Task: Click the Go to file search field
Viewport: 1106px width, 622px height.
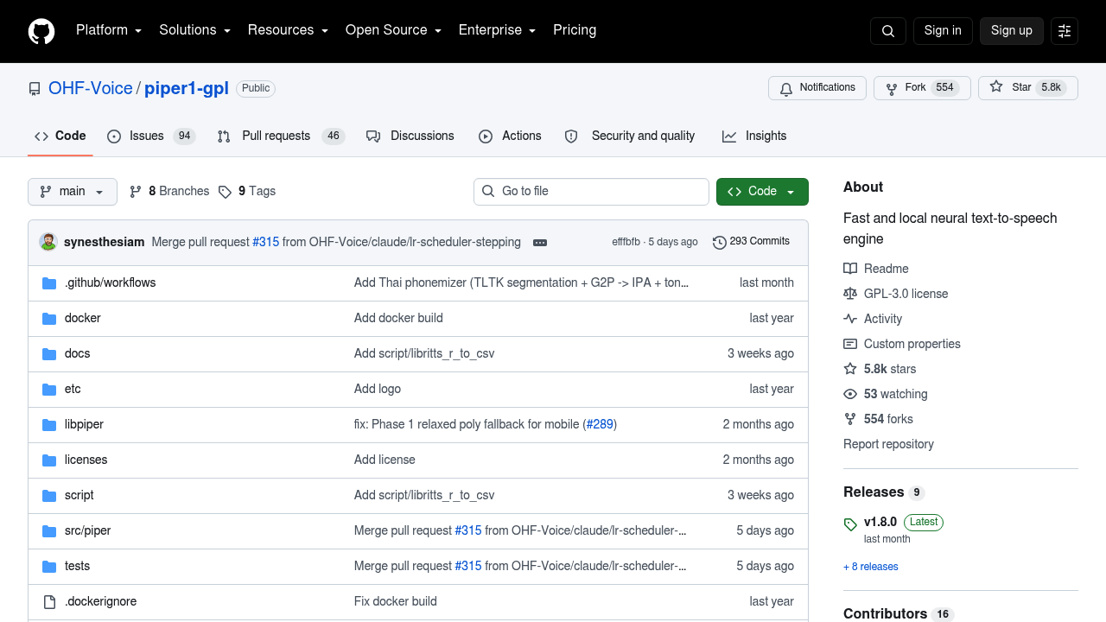Action: pyautogui.click(x=591, y=192)
